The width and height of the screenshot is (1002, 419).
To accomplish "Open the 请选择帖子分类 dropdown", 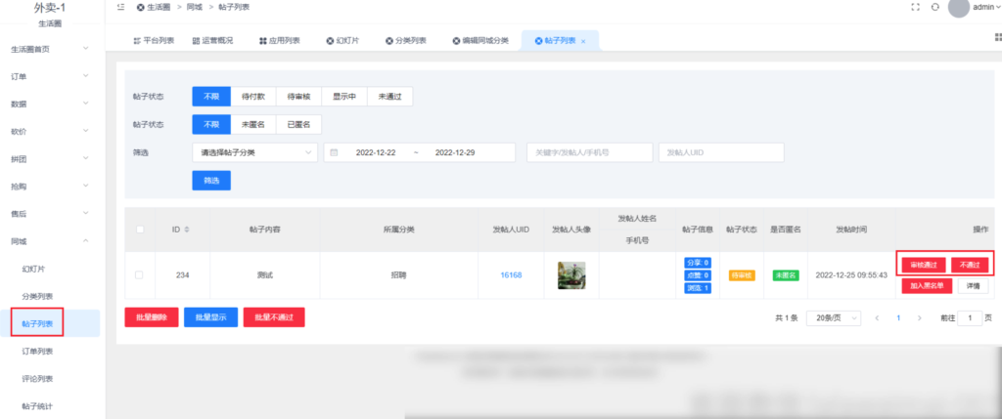I will pyautogui.click(x=254, y=153).
